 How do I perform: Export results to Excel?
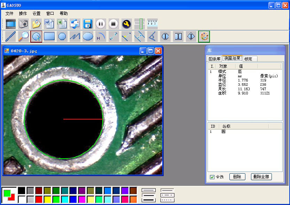point(62,24)
